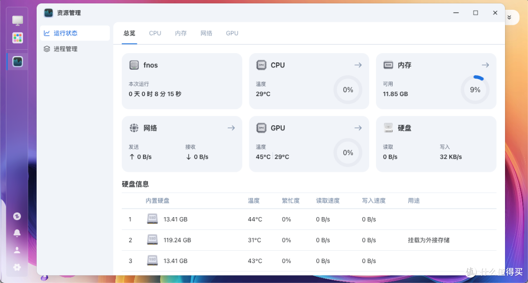The image size is (528, 283).
Task: Open 内存 details via its arrow
Action: 485,65
